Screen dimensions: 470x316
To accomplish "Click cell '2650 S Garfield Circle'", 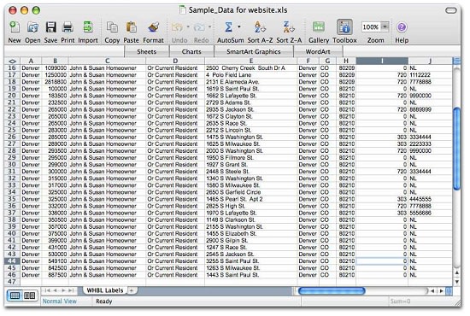I will pyautogui.click(x=251, y=192).
